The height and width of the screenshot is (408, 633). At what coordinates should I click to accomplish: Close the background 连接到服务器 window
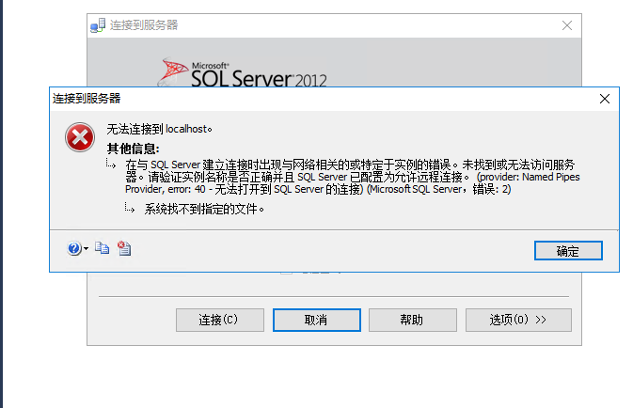(x=566, y=26)
